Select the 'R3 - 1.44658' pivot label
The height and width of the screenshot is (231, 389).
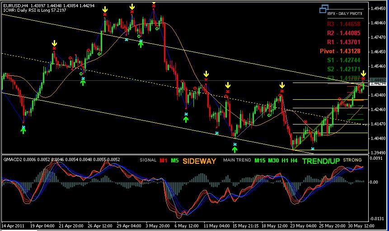(x=344, y=24)
